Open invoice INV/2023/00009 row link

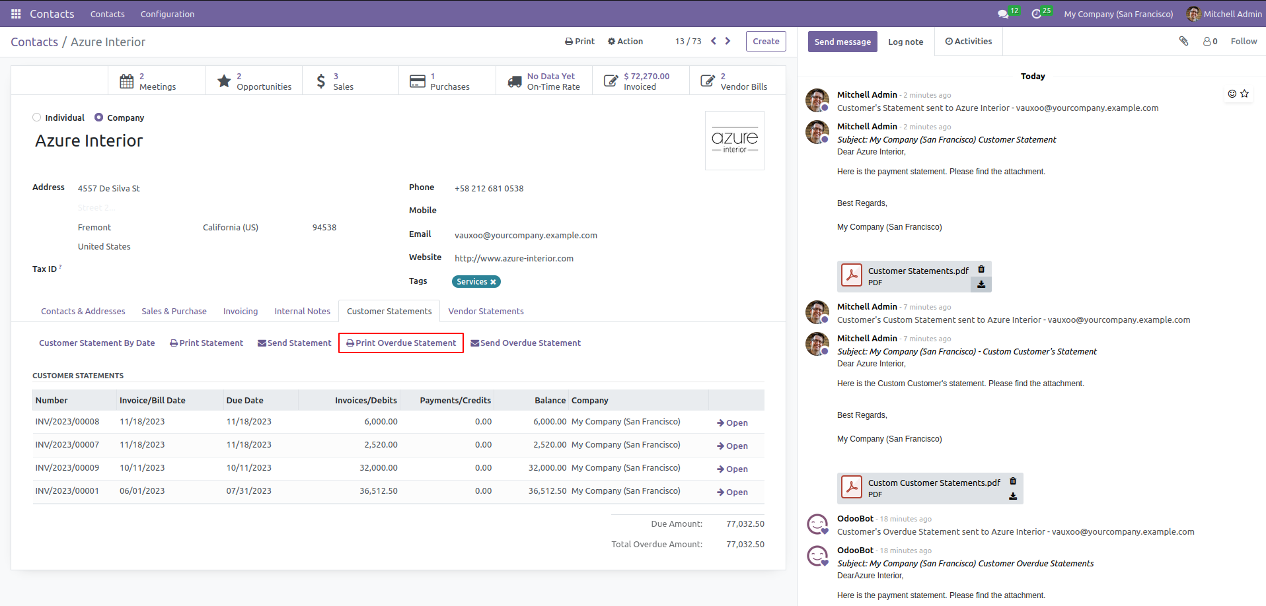click(732, 469)
